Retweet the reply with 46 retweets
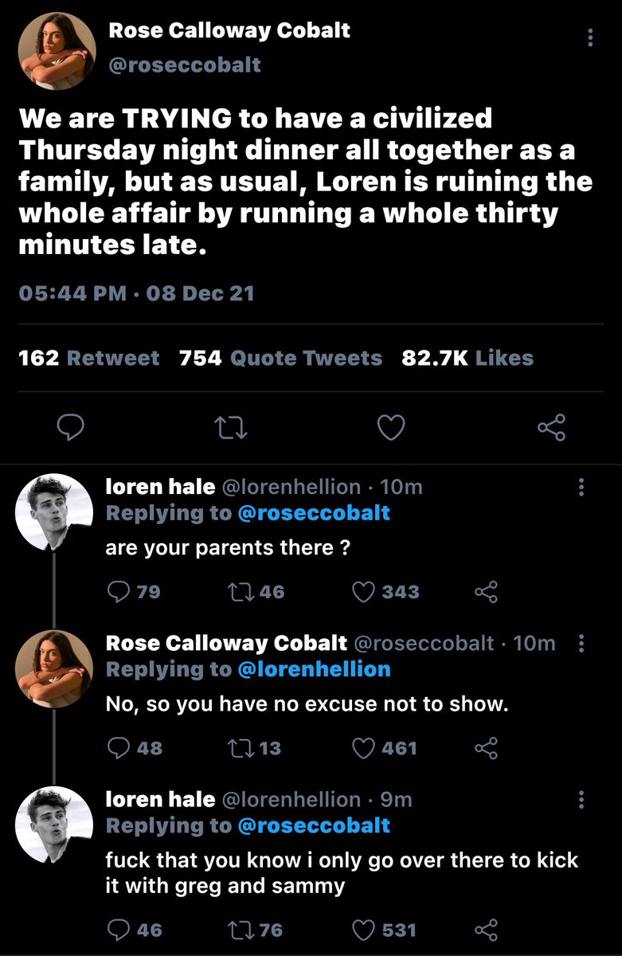Viewport: 622px width, 956px height. click(x=241, y=592)
